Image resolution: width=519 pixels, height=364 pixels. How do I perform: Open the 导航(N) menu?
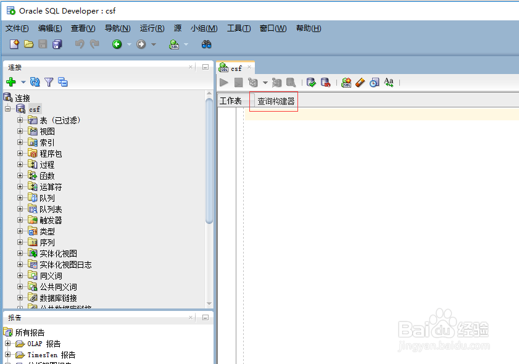[x=117, y=28]
